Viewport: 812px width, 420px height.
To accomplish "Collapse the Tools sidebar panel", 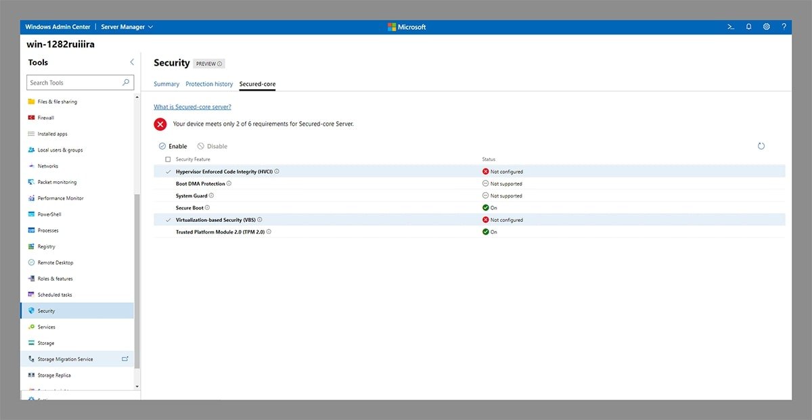I will 131,62.
